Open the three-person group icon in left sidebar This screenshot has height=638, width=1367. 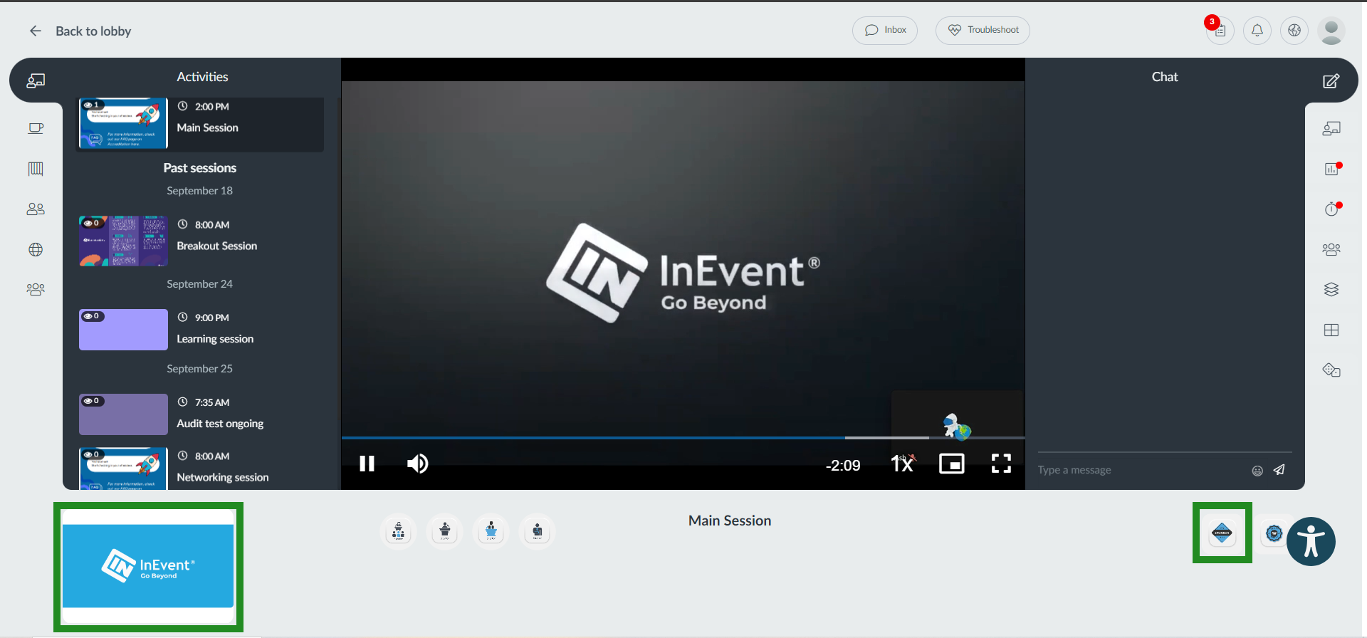click(x=36, y=290)
